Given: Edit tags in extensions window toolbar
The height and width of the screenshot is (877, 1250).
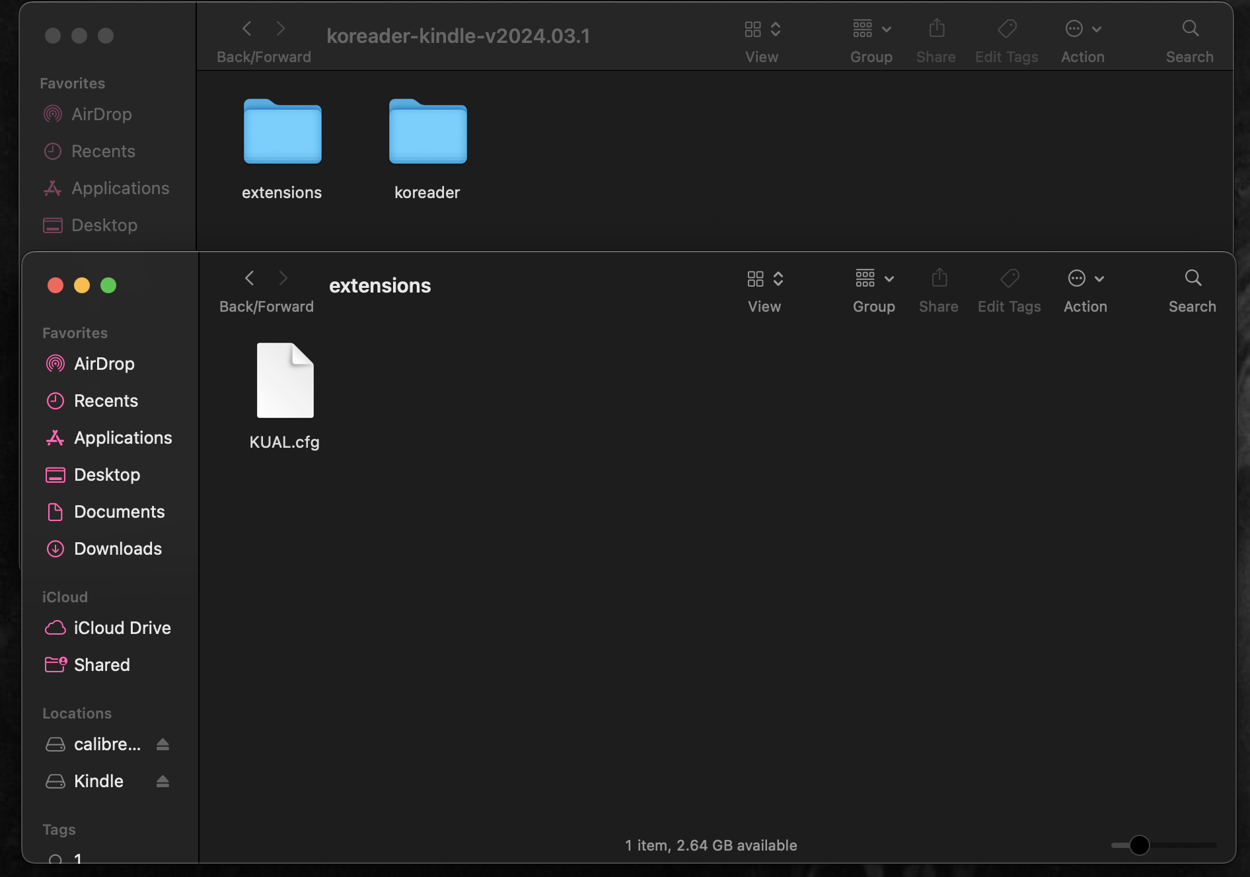Looking at the screenshot, I should [1010, 278].
